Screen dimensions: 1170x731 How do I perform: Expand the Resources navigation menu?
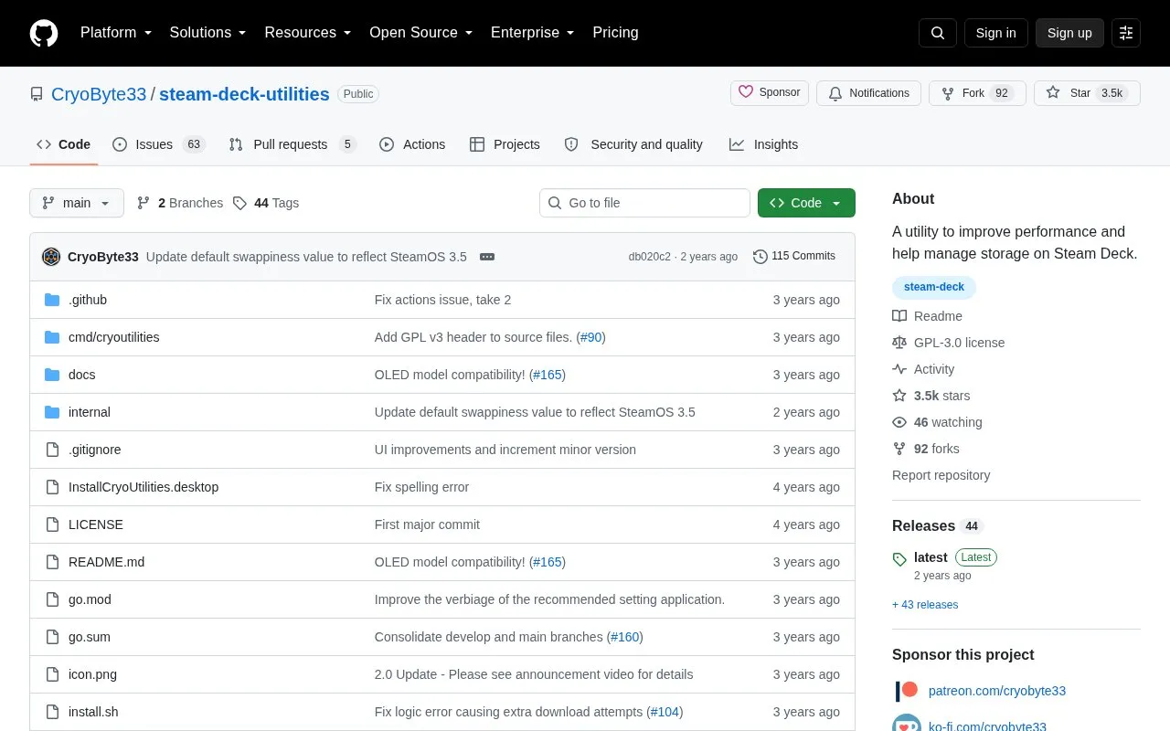tap(308, 33)
